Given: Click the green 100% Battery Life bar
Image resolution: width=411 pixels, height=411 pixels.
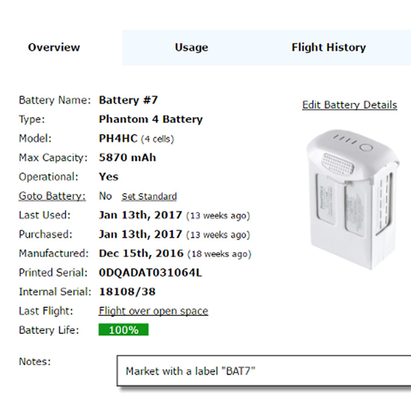Looking at the screenshot, I should (x=123, y=330).
